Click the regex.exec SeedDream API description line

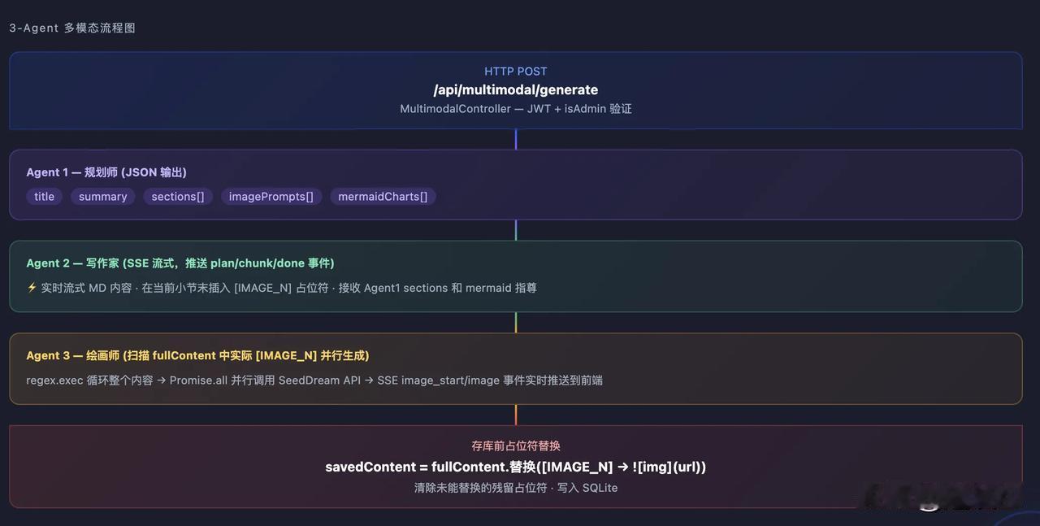(314, 380)
